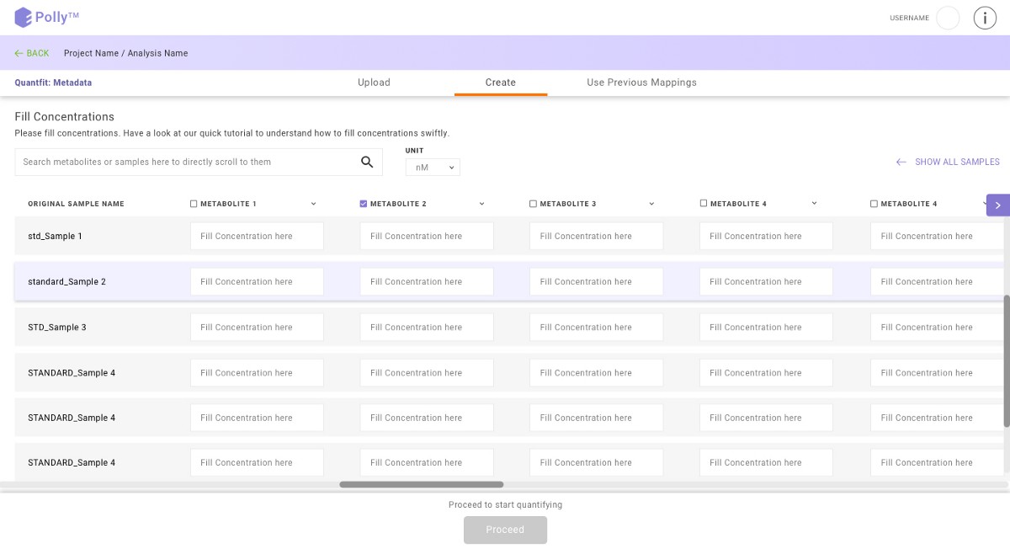Screen dimensions: 1010x549
Task: Click the Quantfit: Metadata breadcrumb label
Action: [x=50, y=82]
